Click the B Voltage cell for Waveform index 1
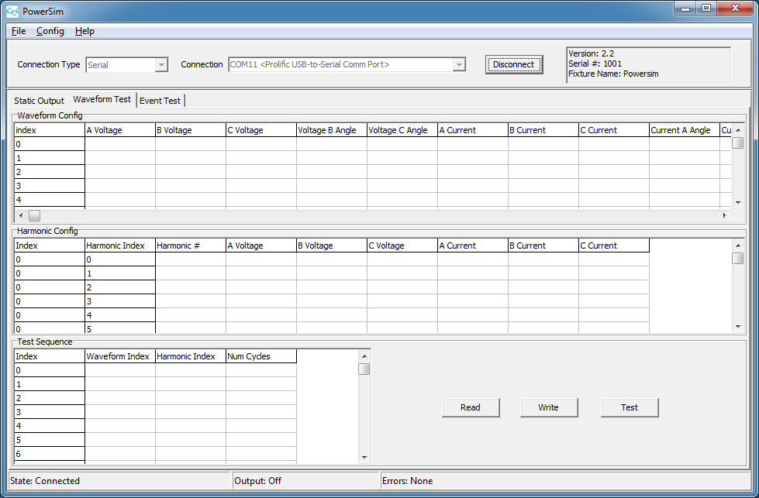Viewport: 759px width, 498px height. click(190, 158)
